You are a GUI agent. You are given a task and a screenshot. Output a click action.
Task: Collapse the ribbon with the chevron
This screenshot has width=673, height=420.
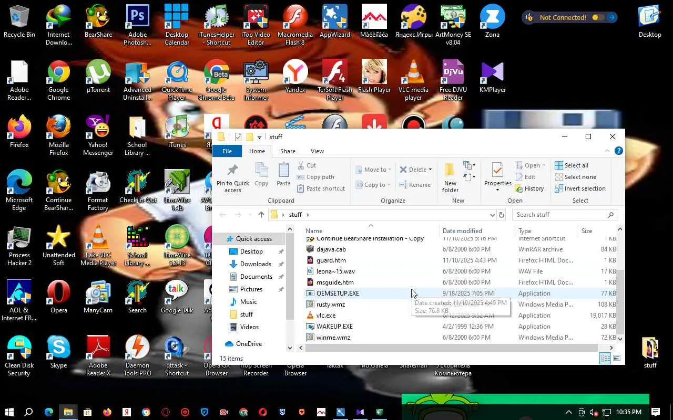coord(607,151)
